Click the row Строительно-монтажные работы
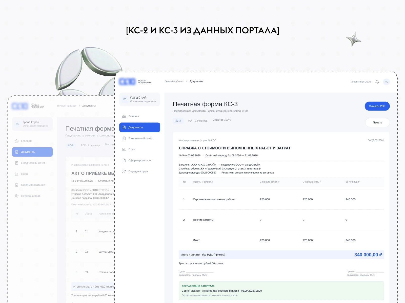 point(281,199)
